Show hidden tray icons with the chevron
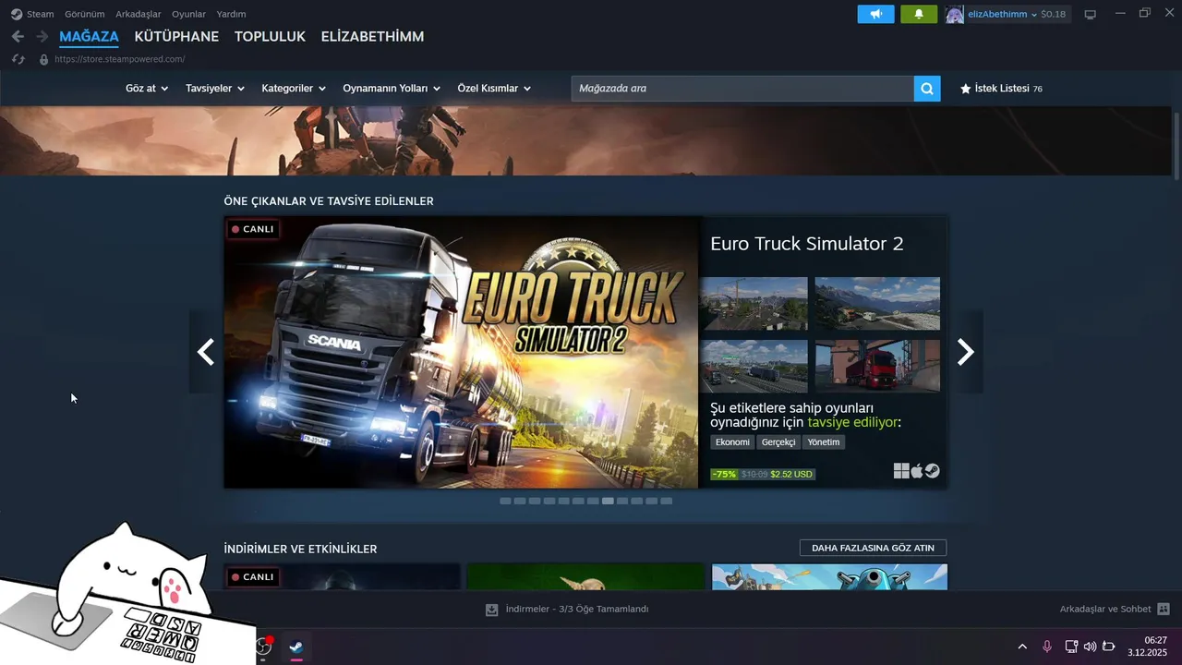The image size is (1182, 665). (x=1022, y=647)
